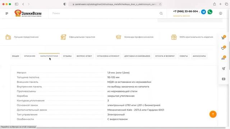
Task: Click the Официальная гарантия text
Action: (x=82, y=37)
